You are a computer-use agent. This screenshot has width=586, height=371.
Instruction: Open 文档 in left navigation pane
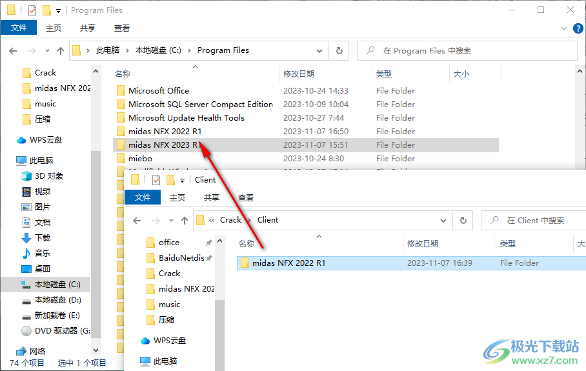(x=36, y=223)
